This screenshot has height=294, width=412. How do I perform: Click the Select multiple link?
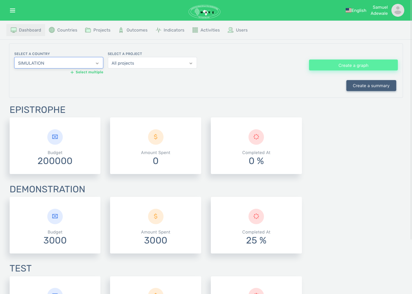coord(87,72)
